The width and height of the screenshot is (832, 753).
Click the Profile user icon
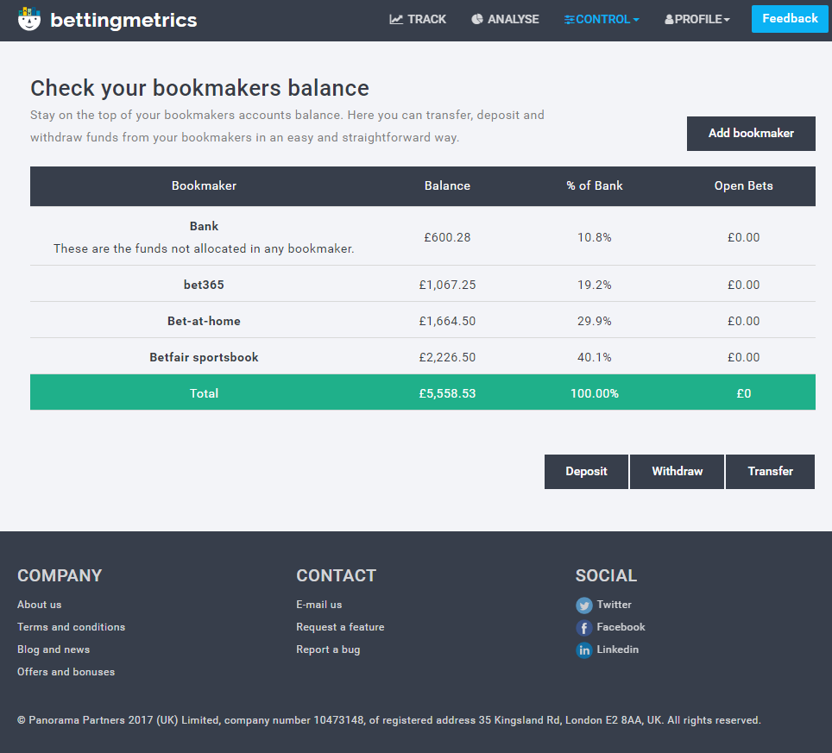point(669,20)
